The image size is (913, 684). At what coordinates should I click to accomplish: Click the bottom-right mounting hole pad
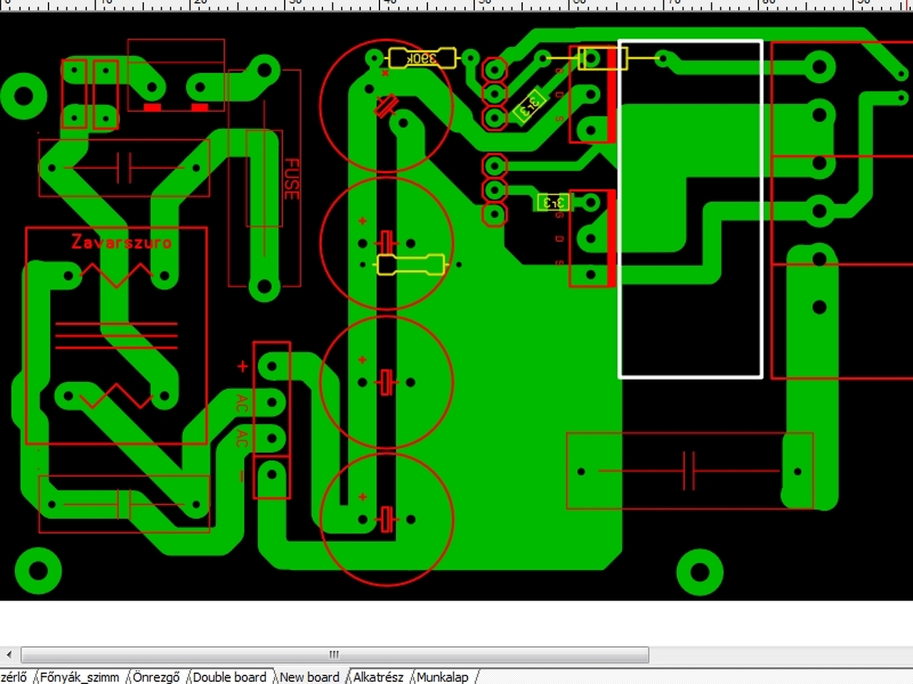(x=700, y=572)
